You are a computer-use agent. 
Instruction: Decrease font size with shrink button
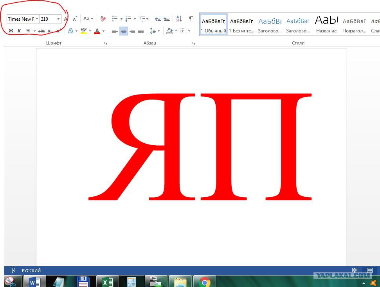75,19
